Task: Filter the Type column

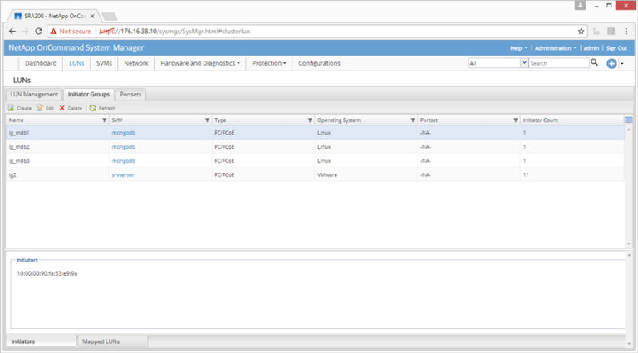Action: click(x=310, y=120)
